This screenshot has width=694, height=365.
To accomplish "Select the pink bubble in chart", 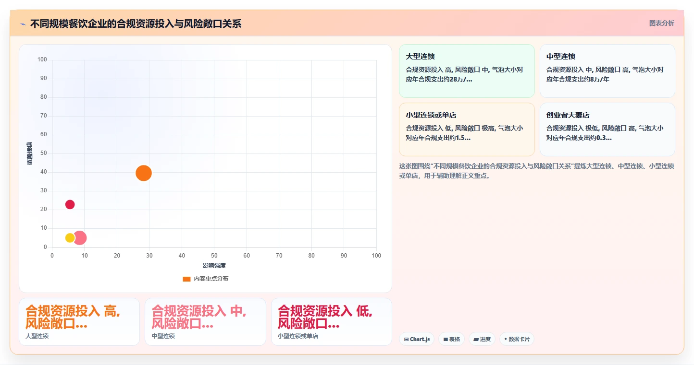I will pos(80,238).
